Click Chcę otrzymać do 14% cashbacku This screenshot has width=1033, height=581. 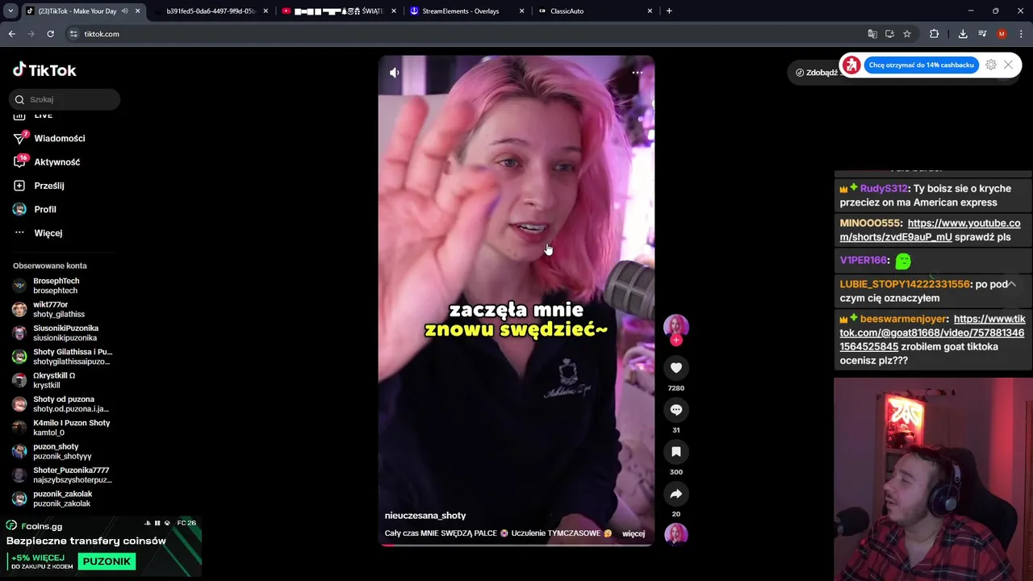(922, 65)
